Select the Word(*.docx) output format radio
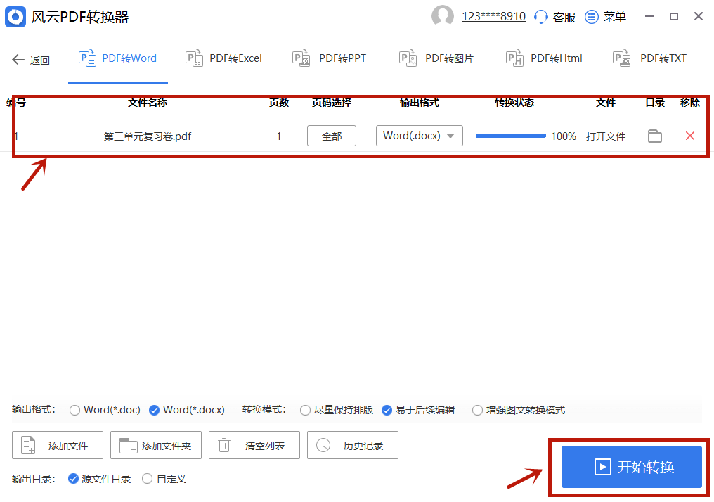714x502 pixels. pyautogui.click(x=155, y=411)
